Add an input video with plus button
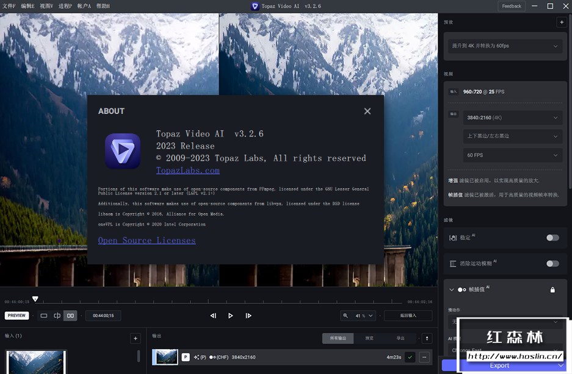This screenshot has width=572, height=374. coord(135,338)
